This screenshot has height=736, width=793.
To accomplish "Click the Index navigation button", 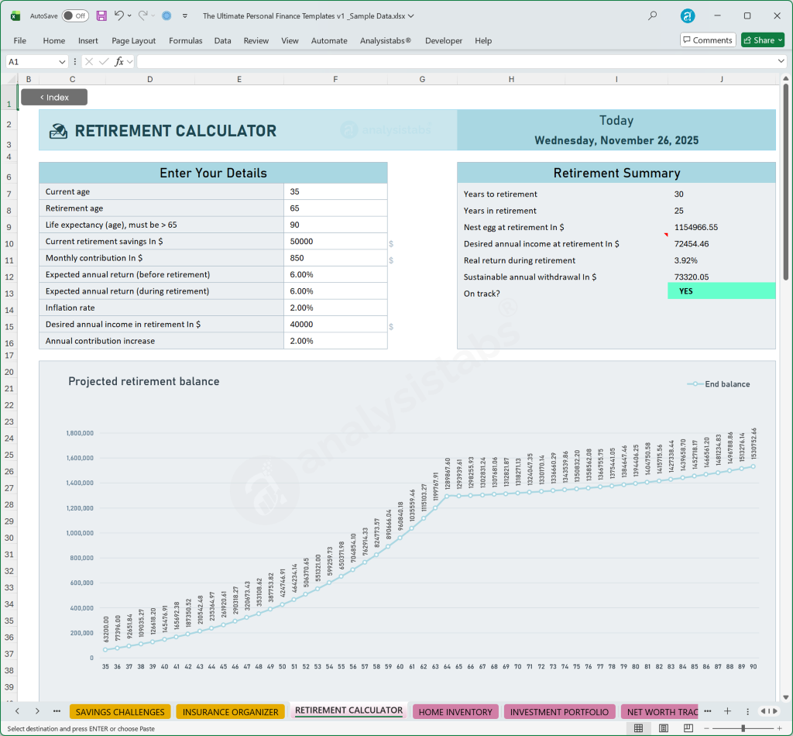I will coord(53,97).
